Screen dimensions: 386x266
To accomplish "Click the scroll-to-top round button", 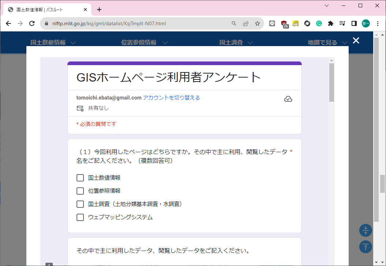I will pos(365,247).
